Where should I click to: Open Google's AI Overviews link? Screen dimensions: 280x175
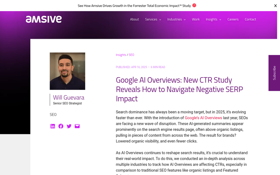click(203, 118)
